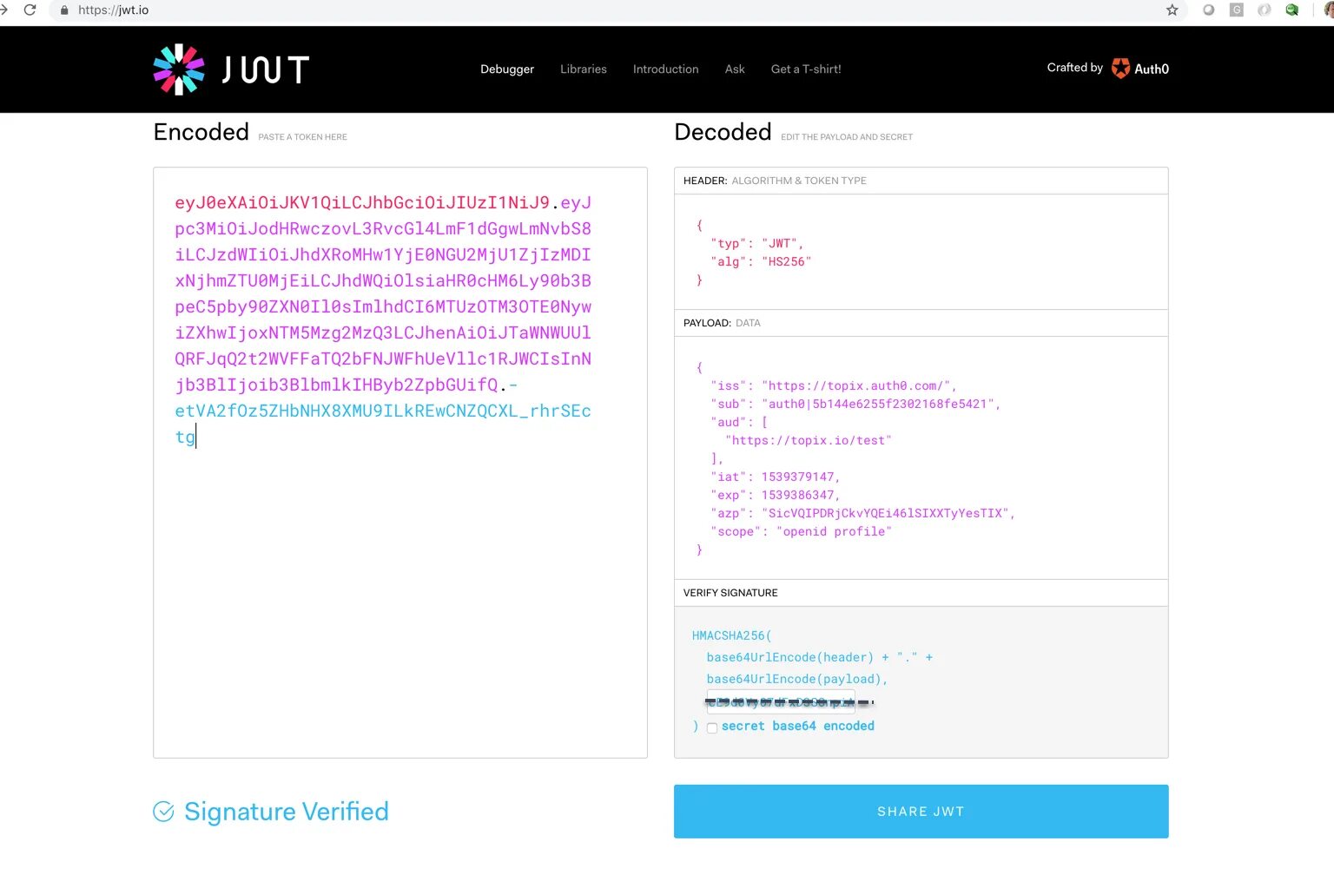
Task: Click the JWT pinwheel logo icon
Action: [179, 69]
